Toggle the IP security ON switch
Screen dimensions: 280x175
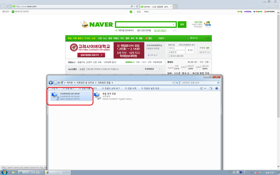point(207,48)
